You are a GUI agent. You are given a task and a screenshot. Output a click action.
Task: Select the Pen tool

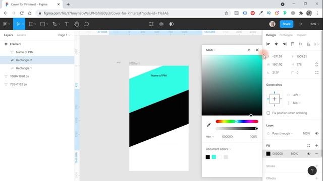point(55,24)
